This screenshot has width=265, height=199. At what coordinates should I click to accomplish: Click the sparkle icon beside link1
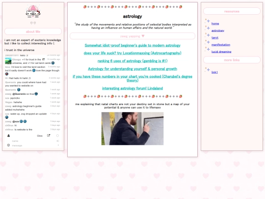(207, 70)
